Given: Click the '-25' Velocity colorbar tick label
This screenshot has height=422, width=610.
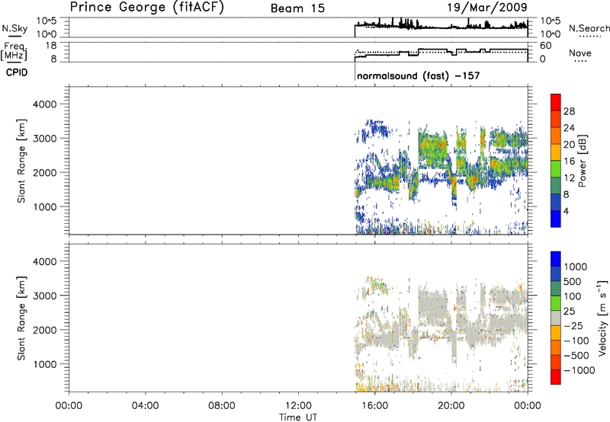Looking at the screenshot, I should coord(573,325).
